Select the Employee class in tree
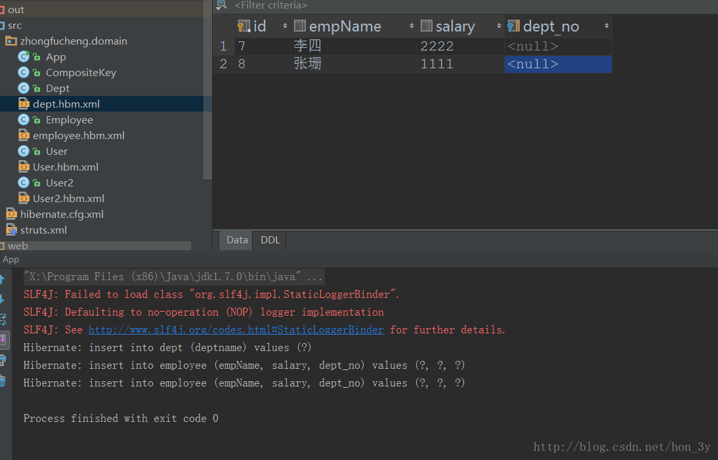Screen dimensions: 718x460 coord(69,120)
